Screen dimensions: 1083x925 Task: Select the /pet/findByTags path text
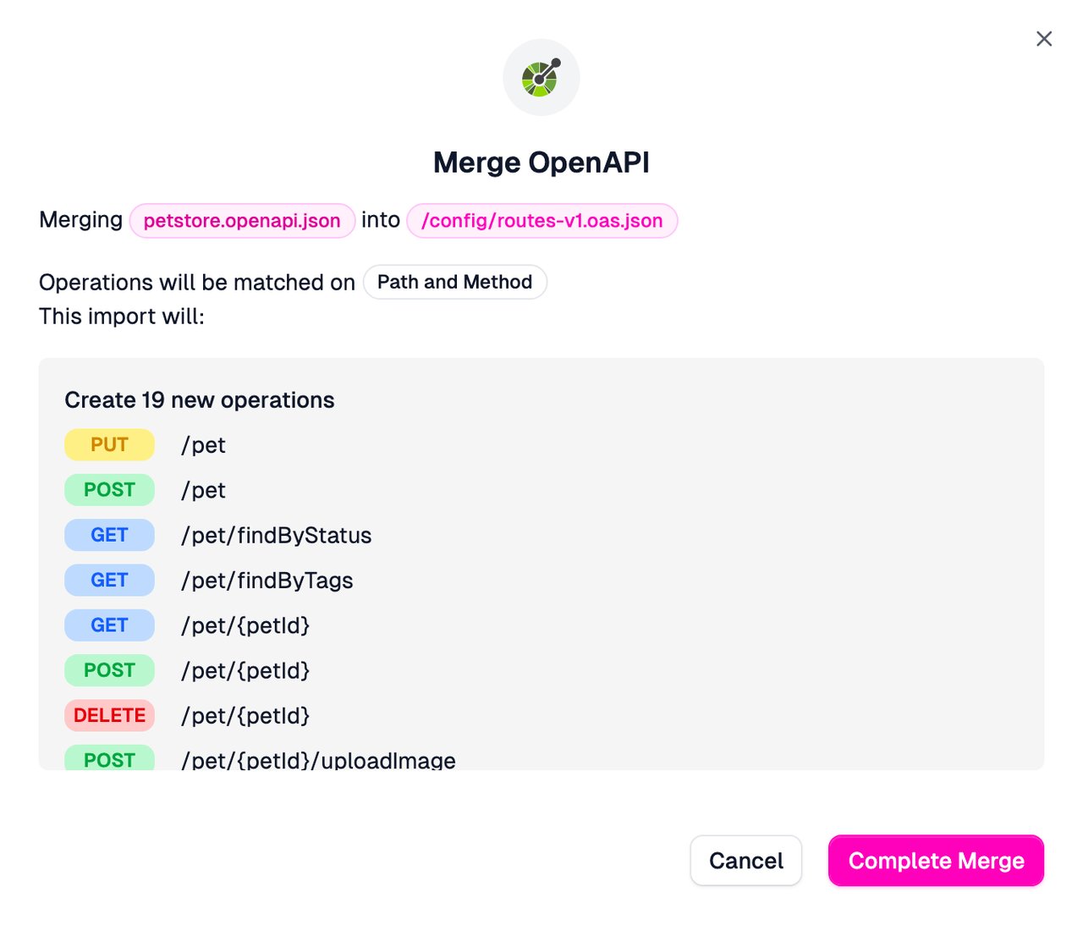[x=267, y=581]
